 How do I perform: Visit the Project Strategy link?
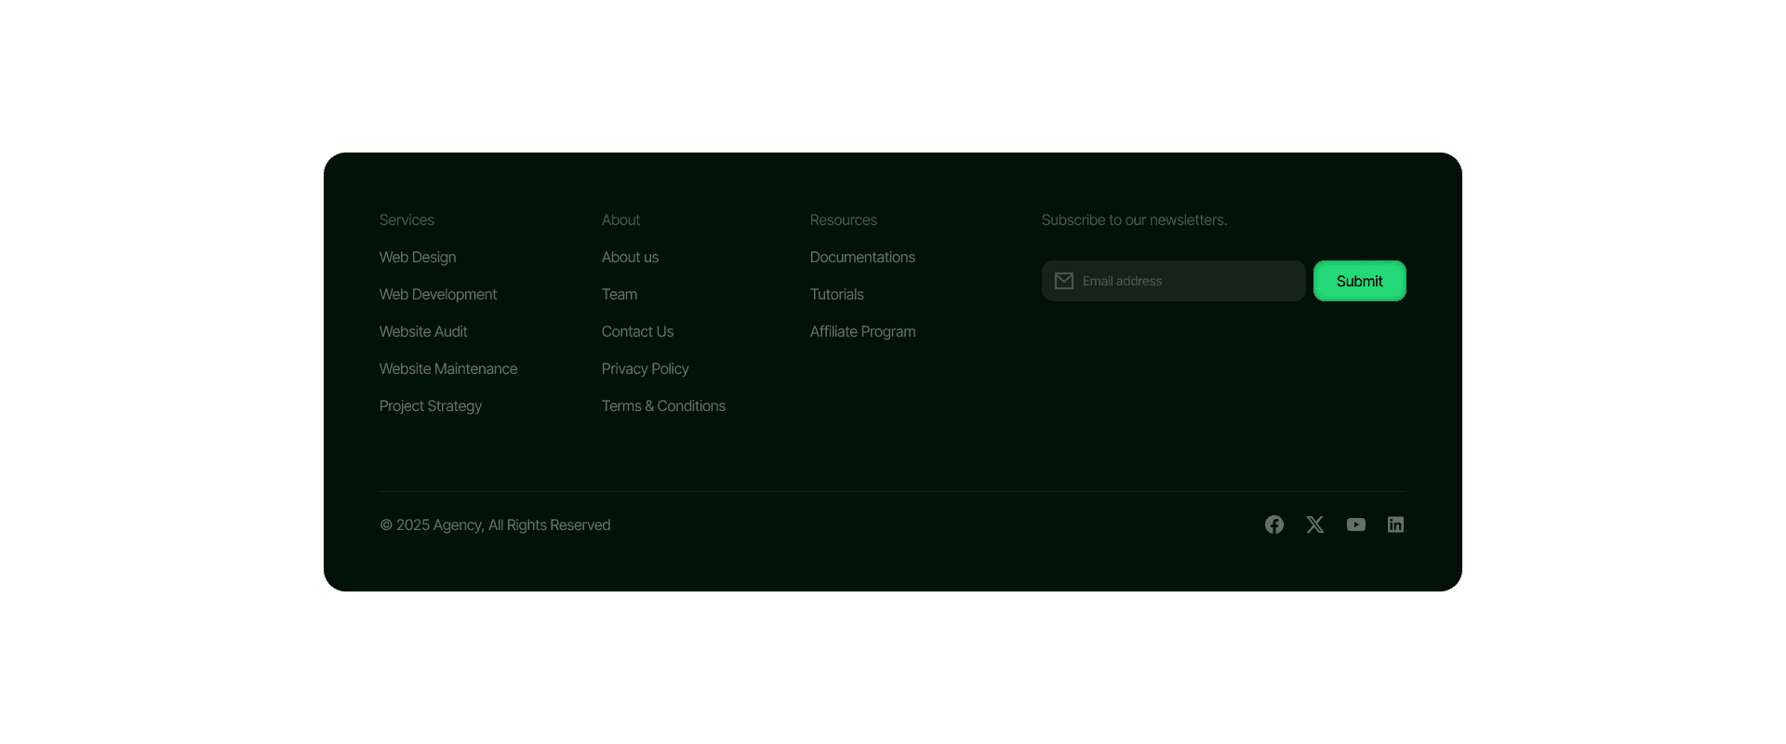coord(431,406)
